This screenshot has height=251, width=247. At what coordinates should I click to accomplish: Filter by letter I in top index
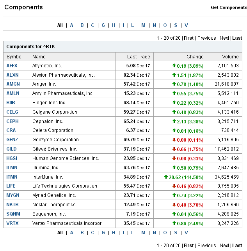click(x=123, y=25)
